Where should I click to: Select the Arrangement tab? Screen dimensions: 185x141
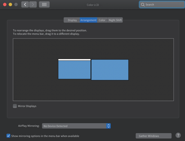(88, 20)
